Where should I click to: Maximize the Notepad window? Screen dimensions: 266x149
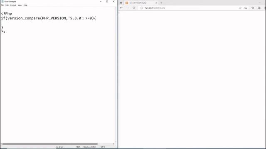[107, 2]
